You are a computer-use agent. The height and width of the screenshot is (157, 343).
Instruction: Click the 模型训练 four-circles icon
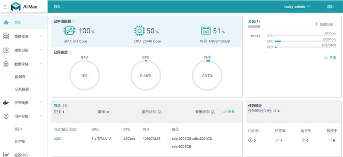coord(6,50)
